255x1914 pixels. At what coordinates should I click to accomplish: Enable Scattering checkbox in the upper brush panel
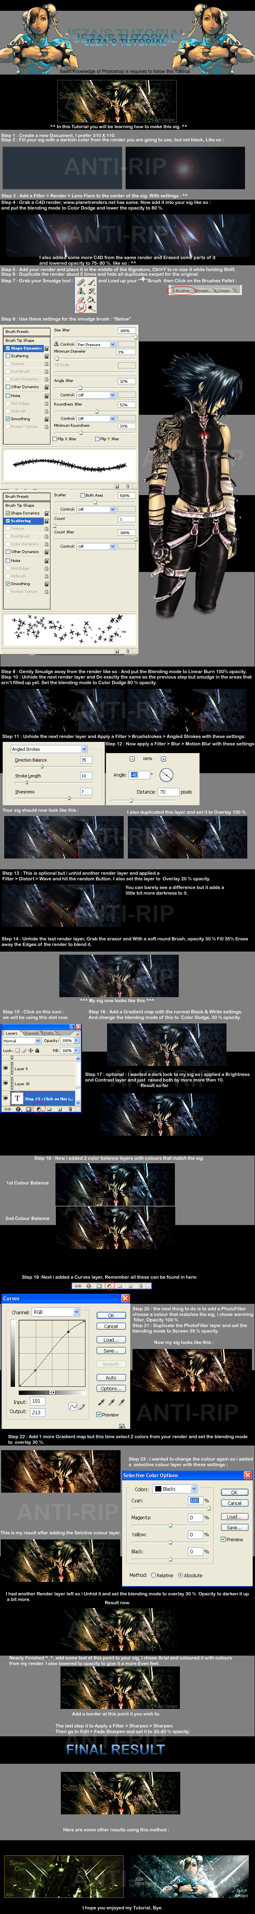(x=7, y=356)
